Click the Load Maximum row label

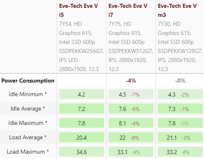28,152
